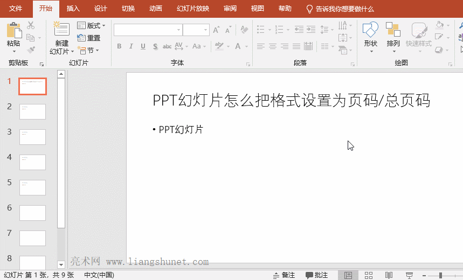Open the Font name dropdown
Screen dimensions: 463x280
[x=178, y=30]
